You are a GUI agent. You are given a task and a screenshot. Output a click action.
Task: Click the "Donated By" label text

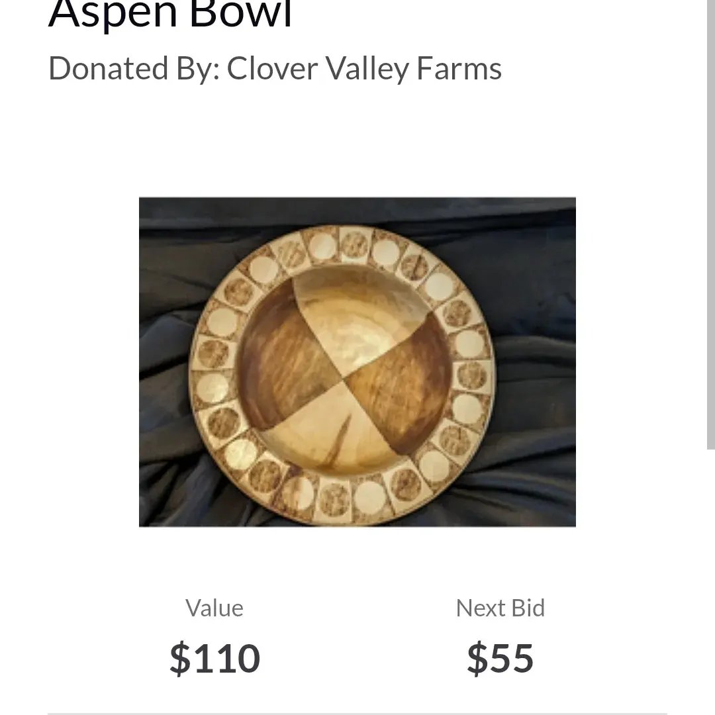pos(134,68)
